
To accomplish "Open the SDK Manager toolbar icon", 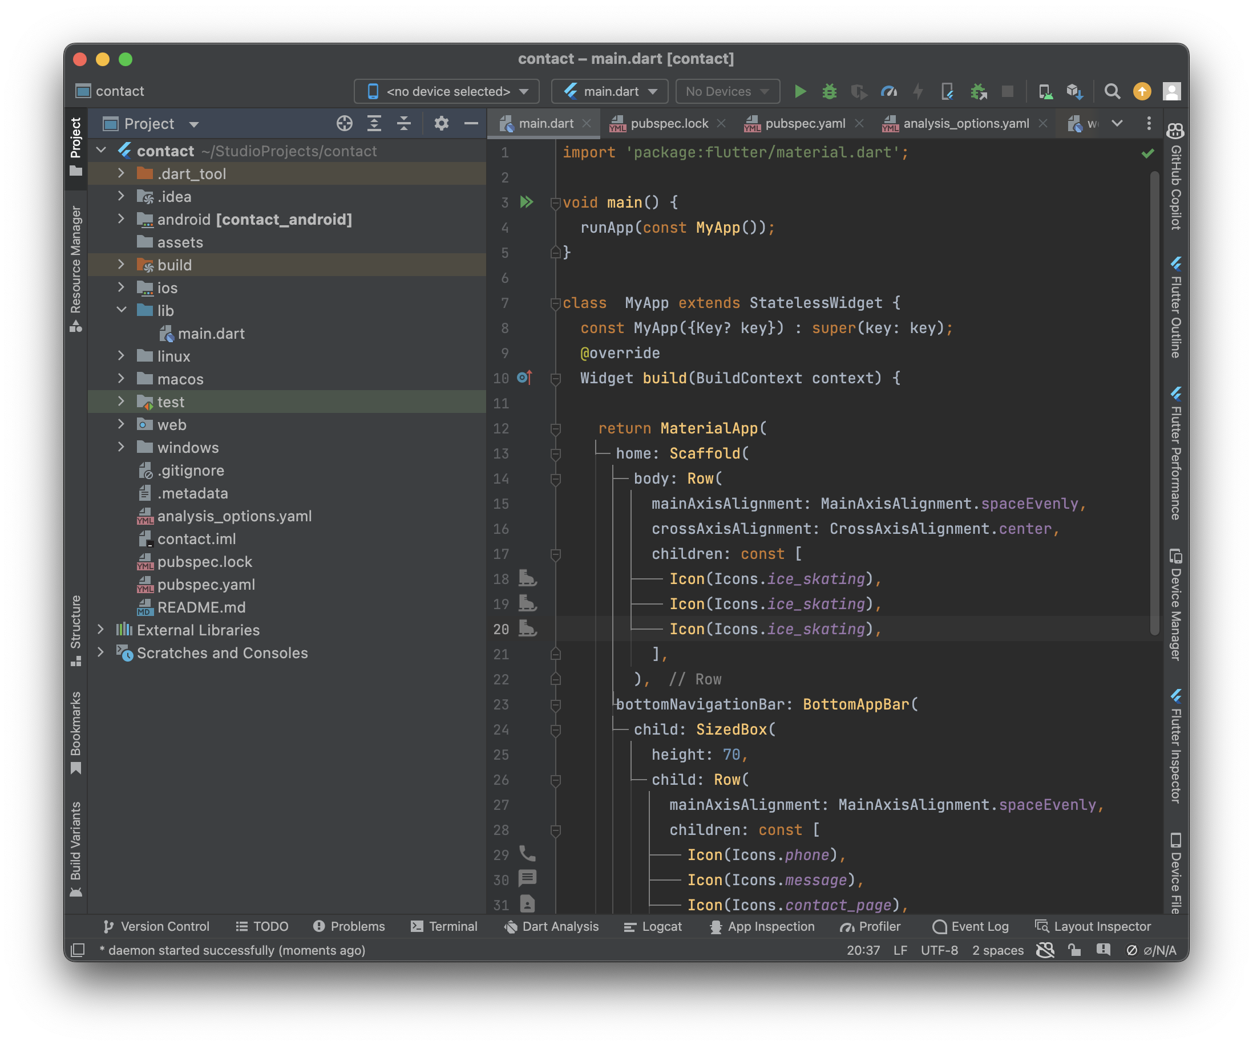I will [1074, 91].
